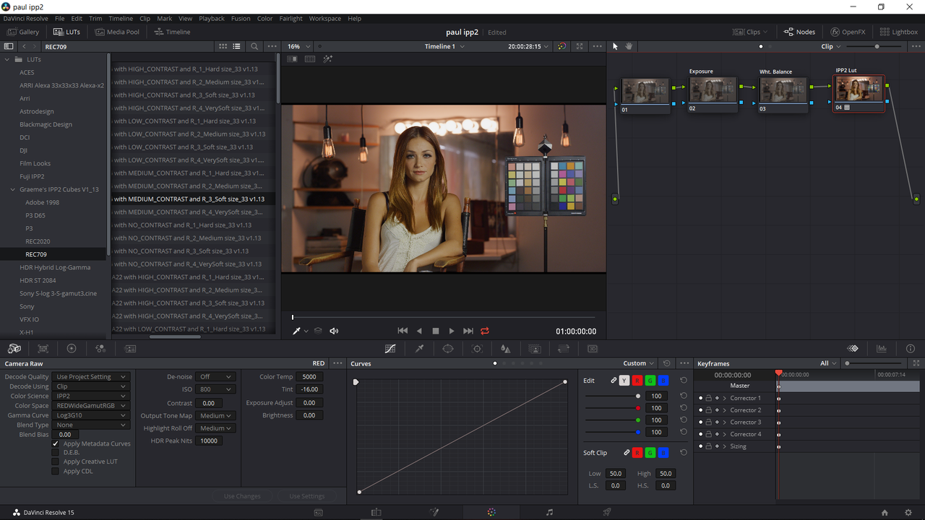The height and width of the screenshot is (520, 925).
Task: Expand Corrector 1 keyframe track
Action: pos(725,398)
